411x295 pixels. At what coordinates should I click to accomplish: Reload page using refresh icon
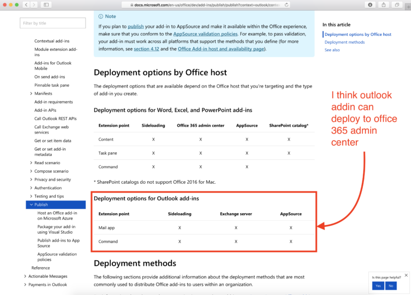click(286, 5)
